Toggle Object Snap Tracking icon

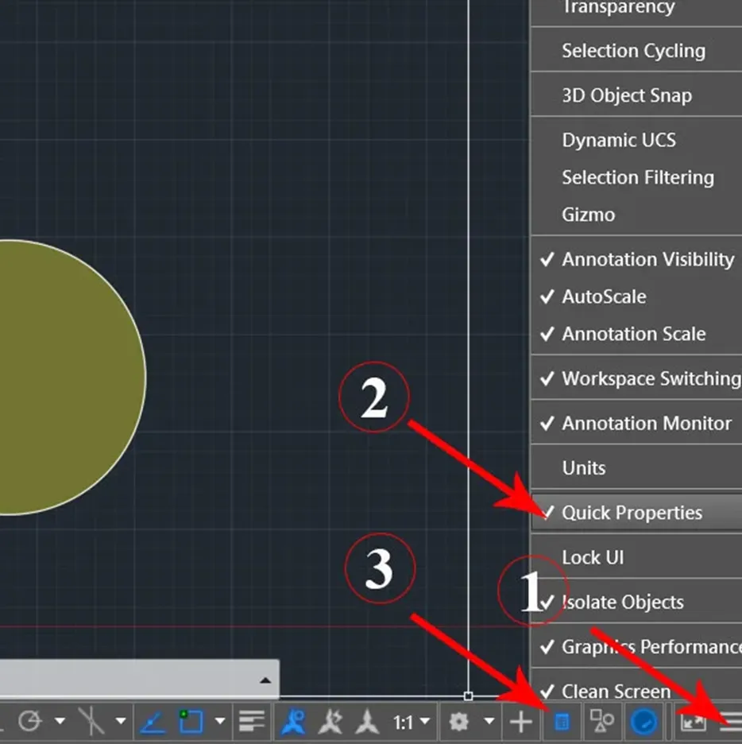point(153,722)
